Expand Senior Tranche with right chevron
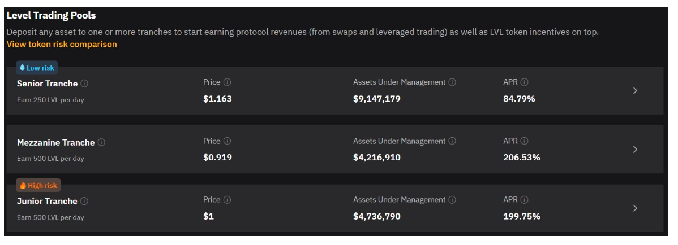Viewport: 678px width, 245px height. coord(635,90)
